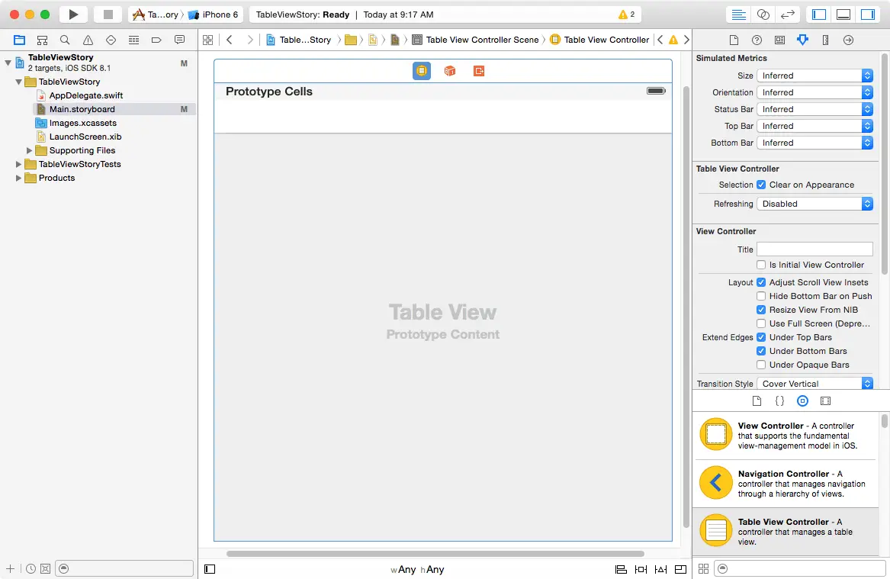This screenshot has height=579, width=890.
Task: Expand the Supporting Files folder
Action: (30, 150)
